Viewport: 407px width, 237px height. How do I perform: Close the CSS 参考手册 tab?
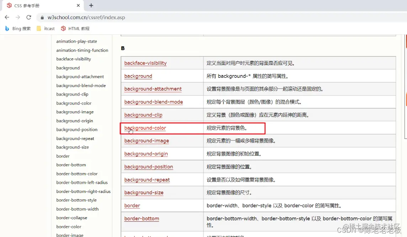click(x=78, y=5)
